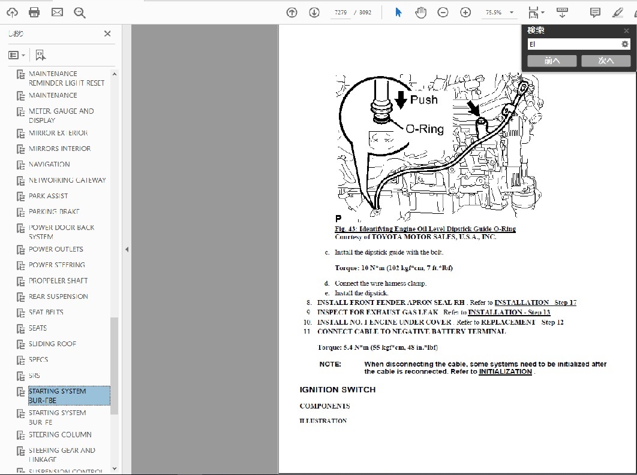The height and width of the screenshot is (475, 637).
Task: Click the bookmark icon beside PARK ASSIST
Action: pos(21,196)
